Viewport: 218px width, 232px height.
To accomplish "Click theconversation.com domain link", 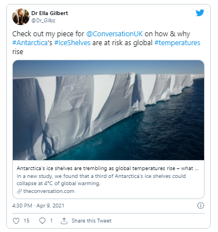I will pyautogui.click(x=49, y=191).
